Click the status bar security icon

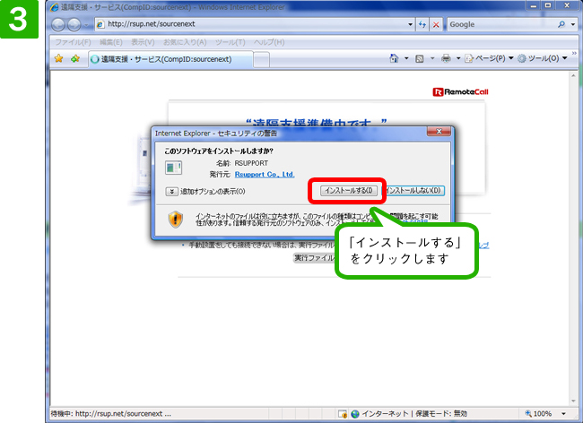click(343, 414)
